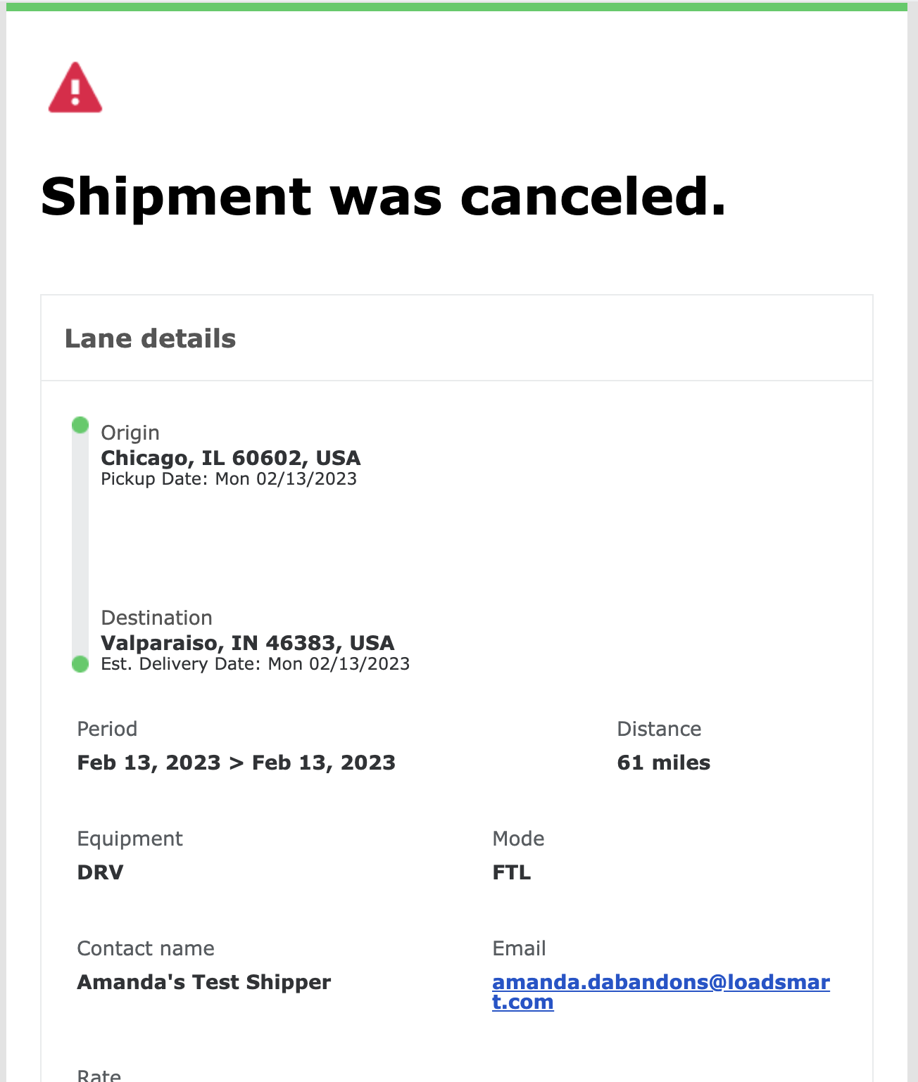
Task: Click the Destination label
Action: tap(157, 618)
